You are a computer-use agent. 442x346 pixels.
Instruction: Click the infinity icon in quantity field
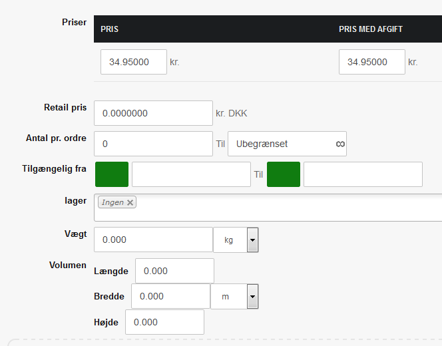(340, 144)
